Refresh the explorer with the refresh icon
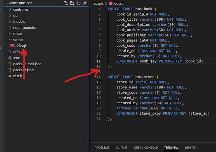 point(79,3)
